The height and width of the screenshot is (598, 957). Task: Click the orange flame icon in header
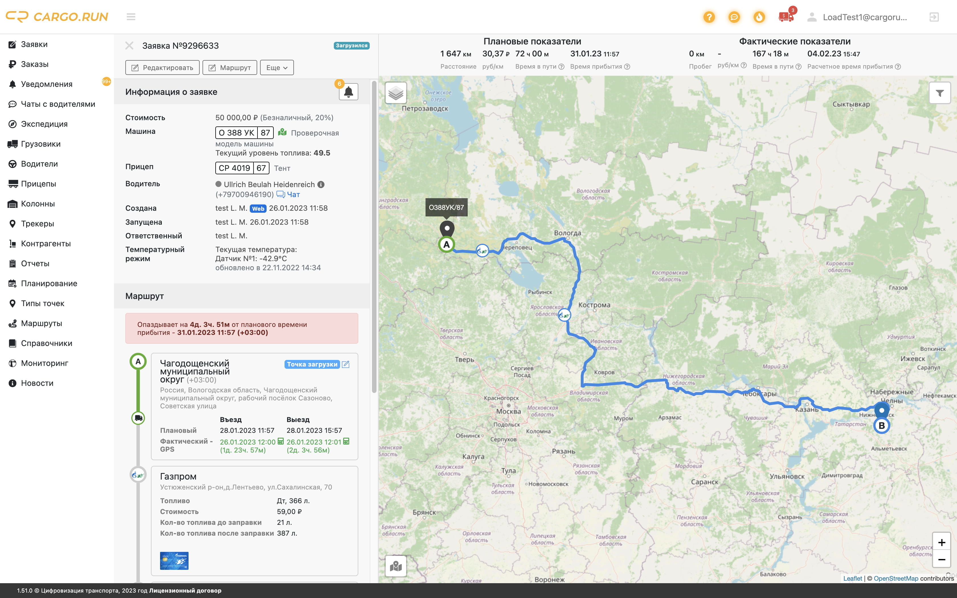pyautogui.click(x=759, y=17)
